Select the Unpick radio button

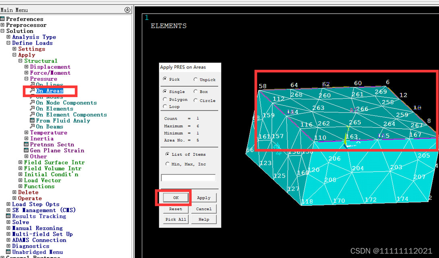click(x=196, y=80)
